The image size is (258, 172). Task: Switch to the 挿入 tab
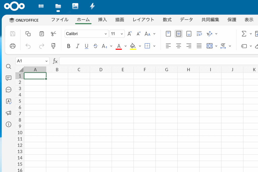103,20
